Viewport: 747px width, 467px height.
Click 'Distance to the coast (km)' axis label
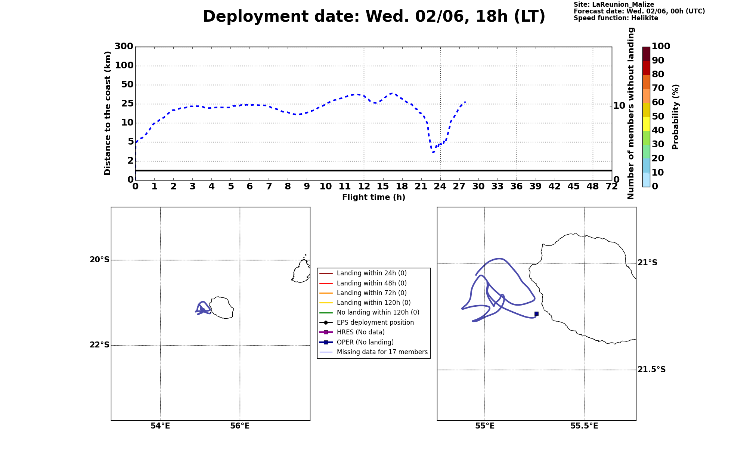108,113
